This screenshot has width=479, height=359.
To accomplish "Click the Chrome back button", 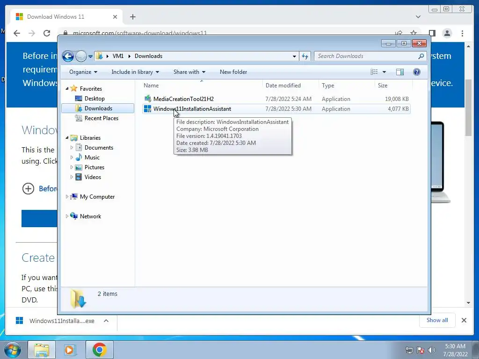I will coord(17,33).
